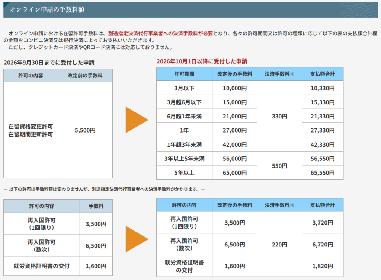
Task: Select the '1年' period cell
Action: coord(184,130)
